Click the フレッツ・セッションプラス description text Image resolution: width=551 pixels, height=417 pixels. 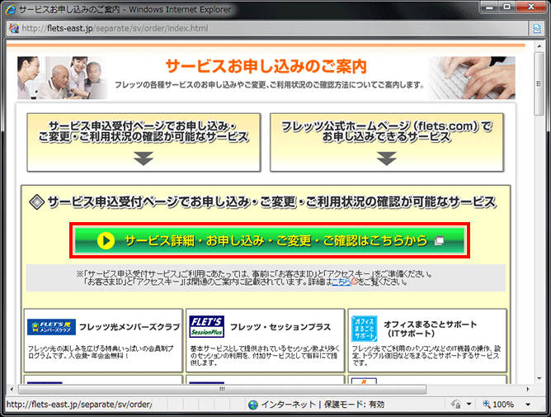pos(265,355)
